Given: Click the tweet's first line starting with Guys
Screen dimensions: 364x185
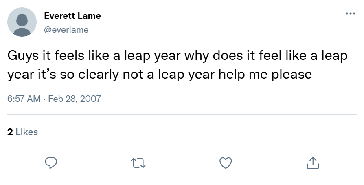Looking at the screenshot, I should (x=178, y=55).
